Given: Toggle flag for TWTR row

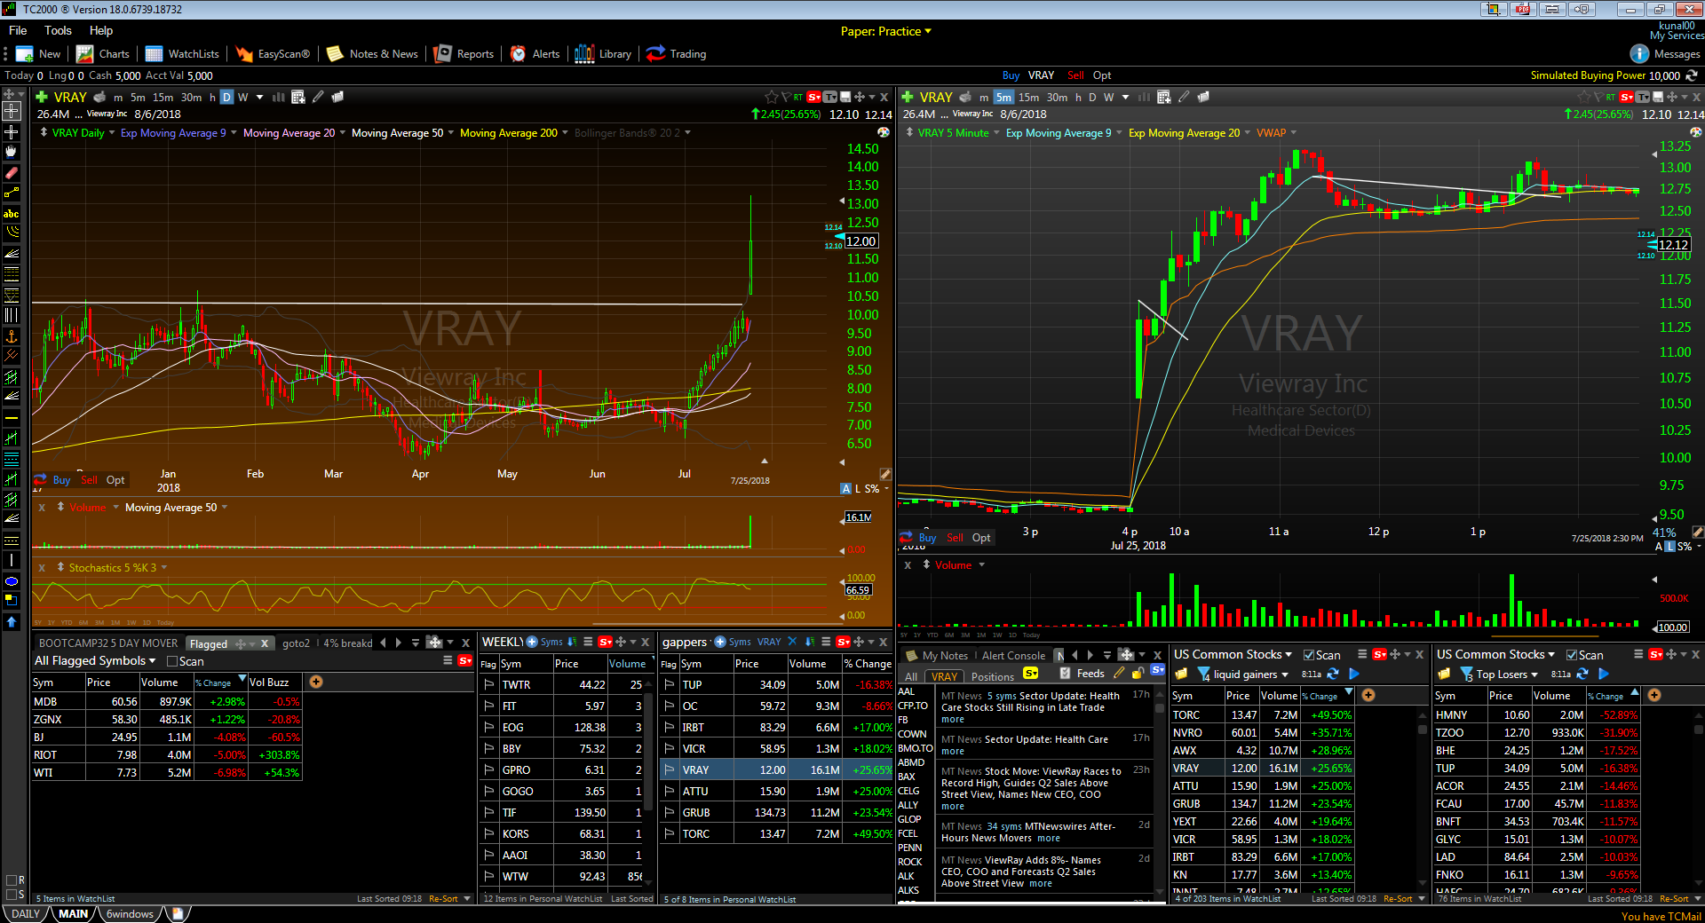Looking at the screenshot, I should [488, 684].
